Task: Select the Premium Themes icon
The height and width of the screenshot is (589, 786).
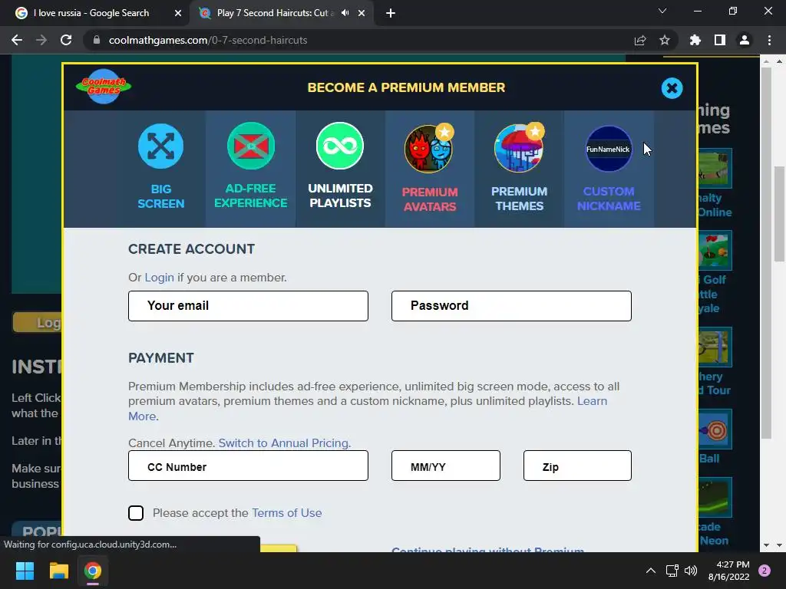Action: (519, 148)
